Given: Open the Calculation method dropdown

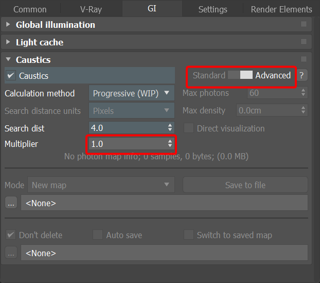Looking at the screenshot, I should pyautogui.click(x=131, y=93).
